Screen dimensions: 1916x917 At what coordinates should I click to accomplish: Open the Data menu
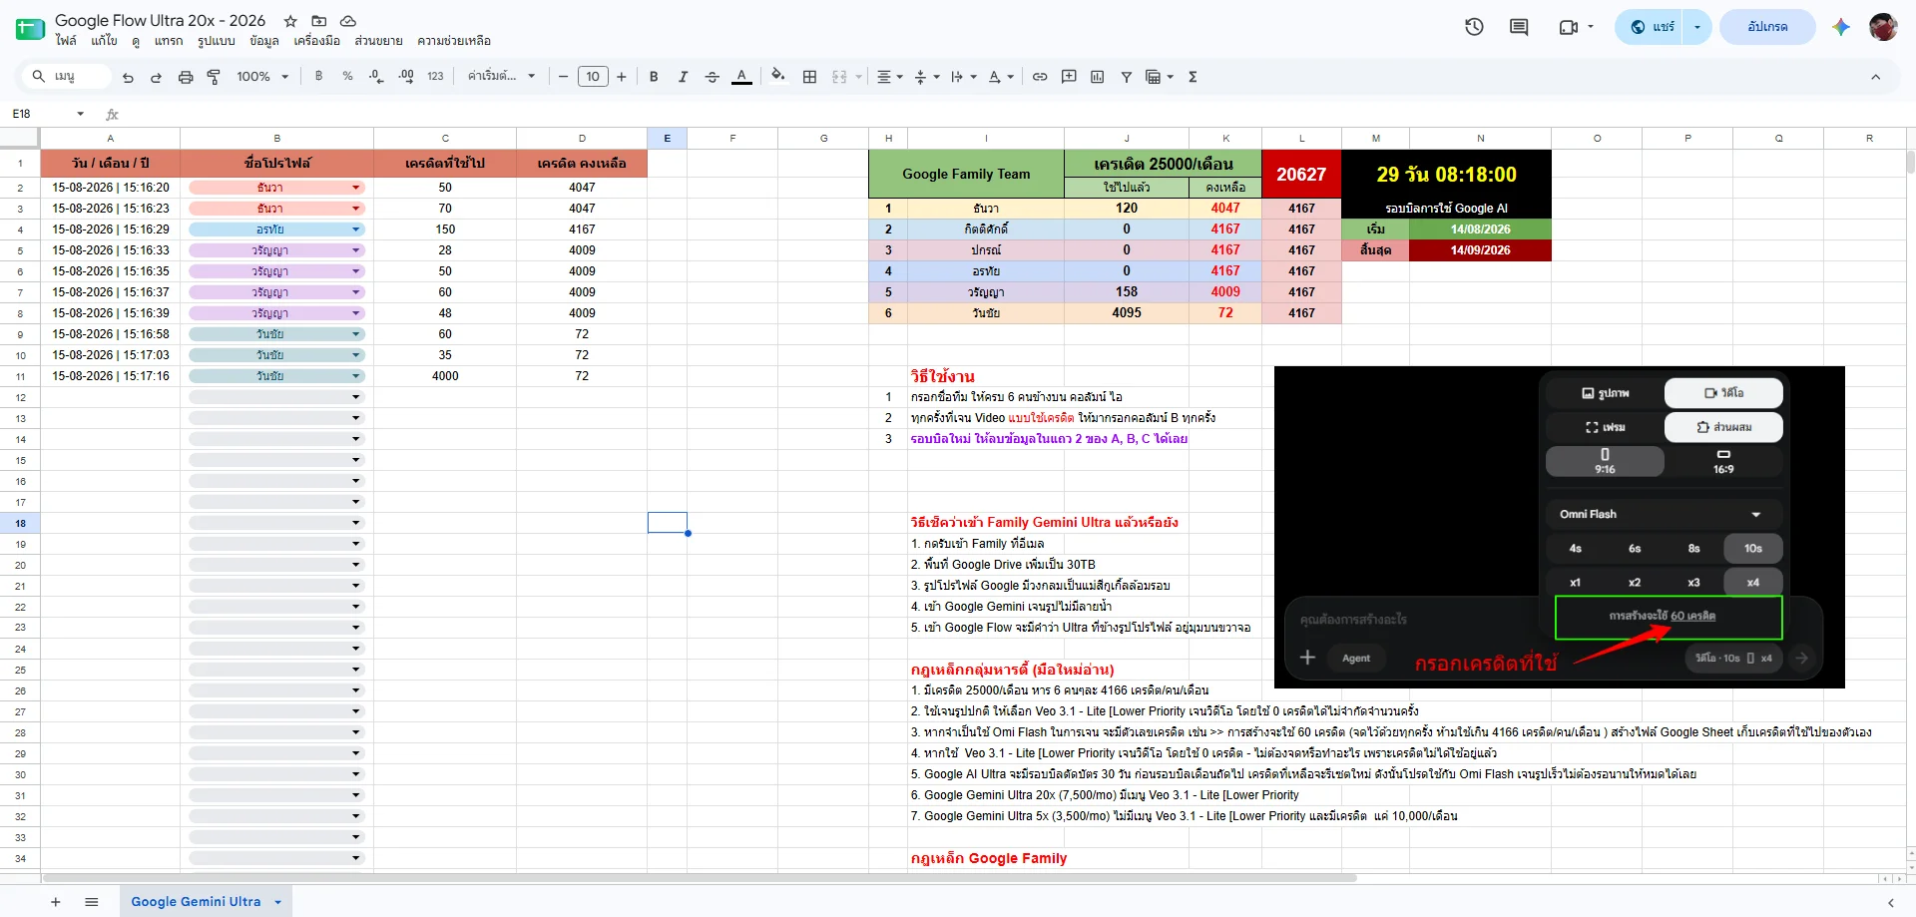coord(264,41)
